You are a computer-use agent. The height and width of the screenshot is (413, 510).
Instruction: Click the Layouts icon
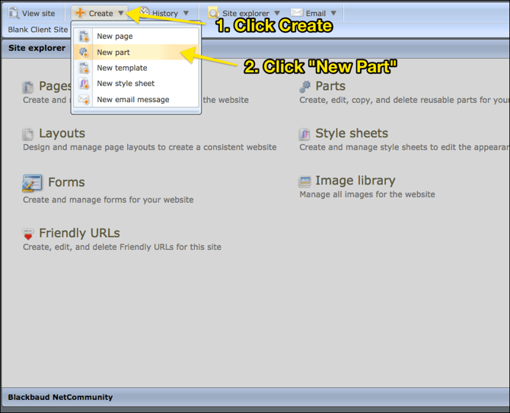click(28, 134)
